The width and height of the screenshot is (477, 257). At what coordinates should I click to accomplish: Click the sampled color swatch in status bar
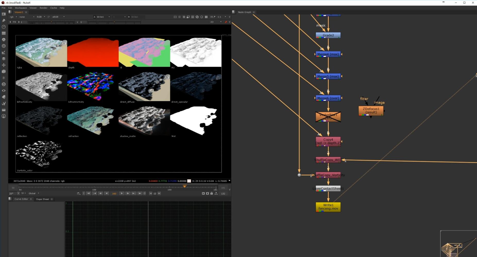tap(189, 181)
